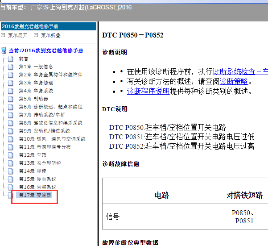Image resolution: width=268 pixels, height=246 pixels.
Task: Open 第13章 安全和防护
Action: pos(40,163)
